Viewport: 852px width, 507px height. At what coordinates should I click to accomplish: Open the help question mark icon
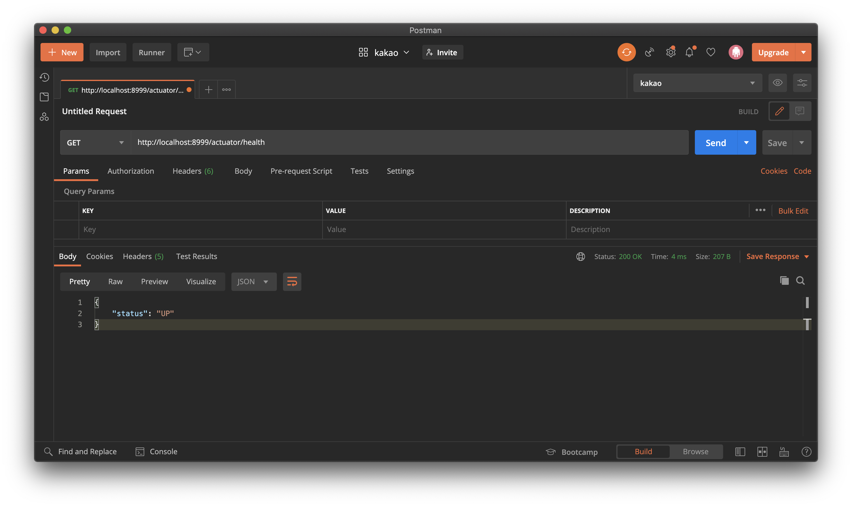[x=806, y=452]
